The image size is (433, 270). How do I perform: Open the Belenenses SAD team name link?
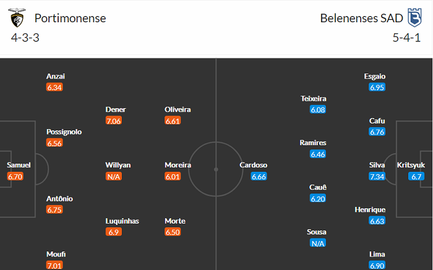(x=358, y=19)
